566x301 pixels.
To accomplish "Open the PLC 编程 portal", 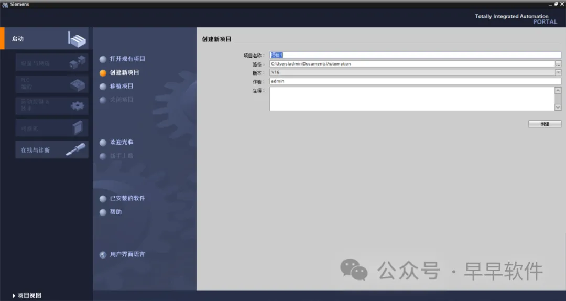I will click(52, 84).
